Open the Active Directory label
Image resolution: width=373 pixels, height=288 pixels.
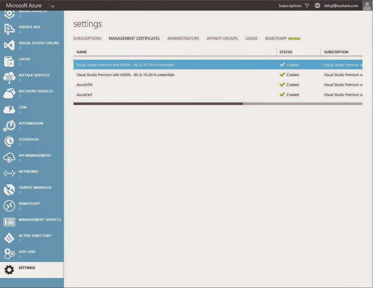[35, 236]
